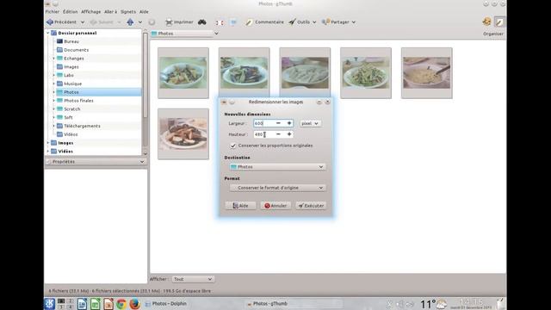Screen dimensions: 551x310
Task: Open the Fichier menu
Action: pyautogui.click(x=53, y=11)
